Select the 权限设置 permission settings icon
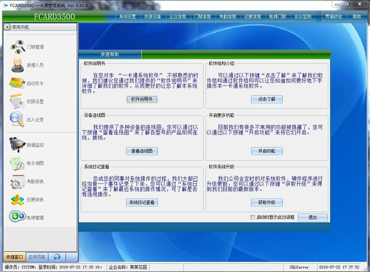The image size is (370, 272). tap(17, 101)
